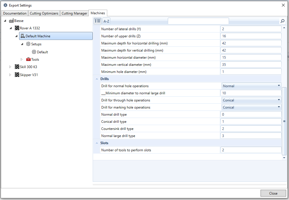Edit Countersink drill type value

click(251, 128)
